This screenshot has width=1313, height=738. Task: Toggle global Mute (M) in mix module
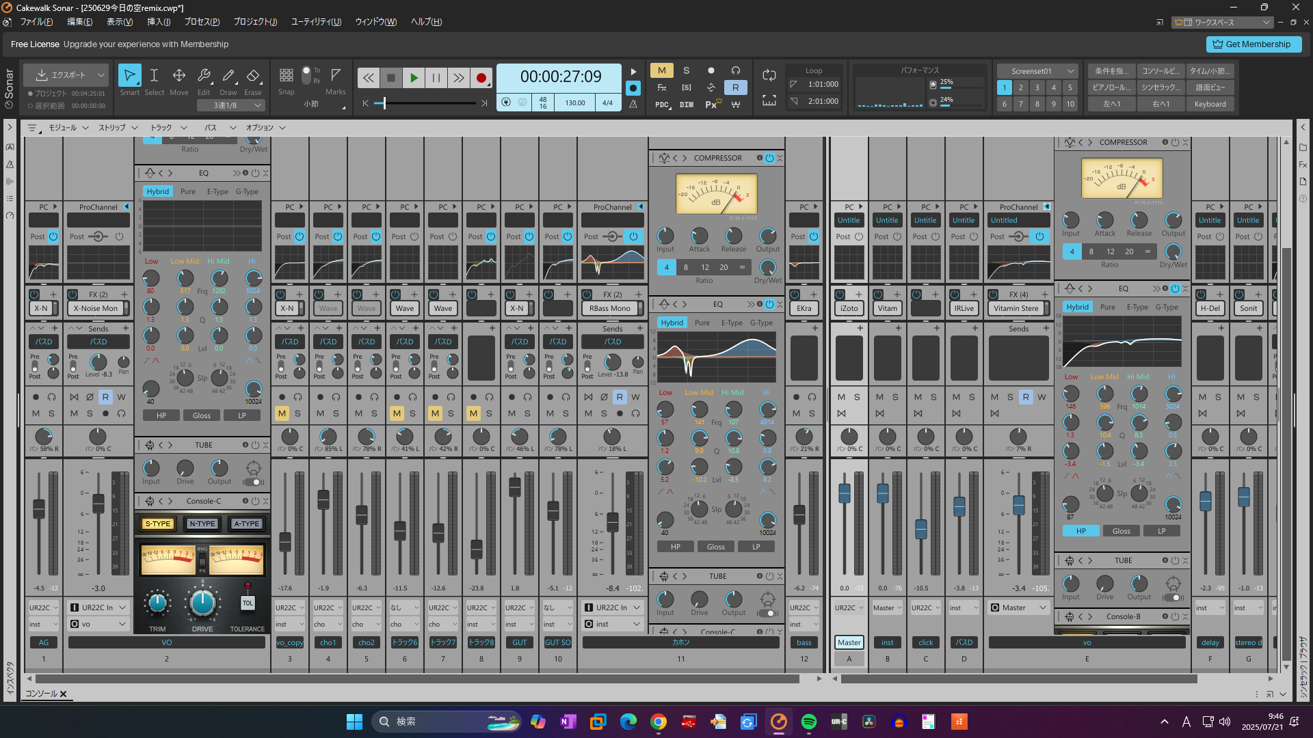(661, 70)
